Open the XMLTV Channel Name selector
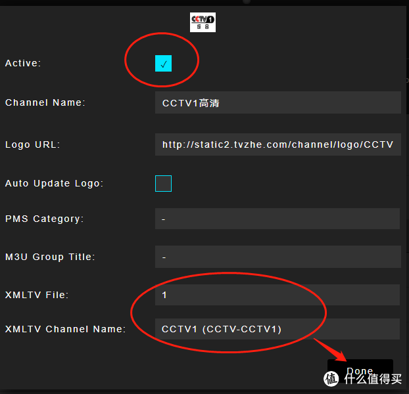This screenshot has width=409, height=394. [x=277, y=329]
